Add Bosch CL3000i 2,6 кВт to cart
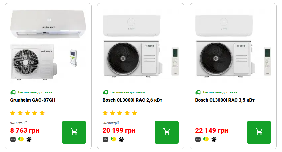 167,132
